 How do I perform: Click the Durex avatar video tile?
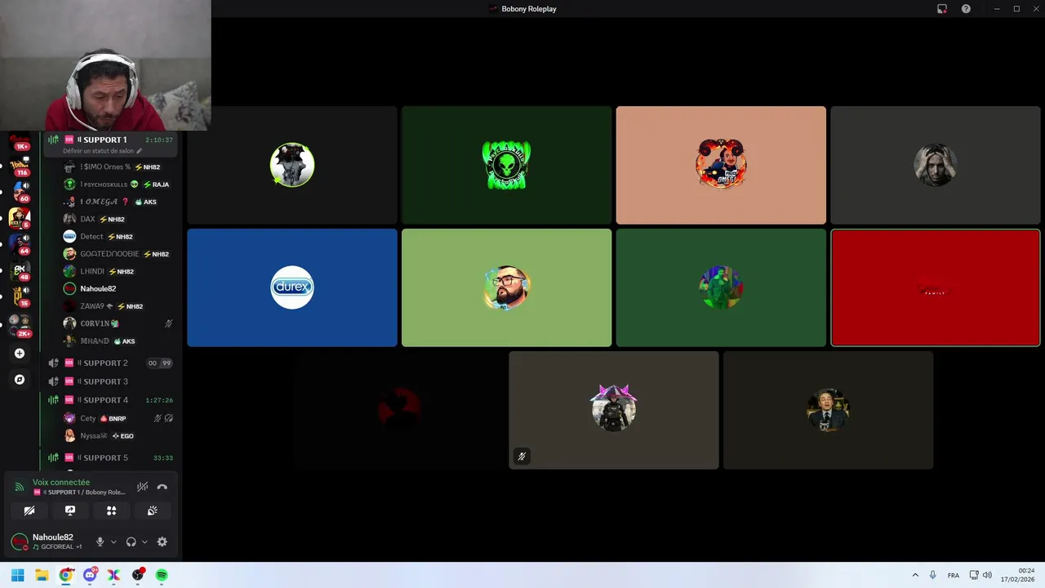point(292,287)
